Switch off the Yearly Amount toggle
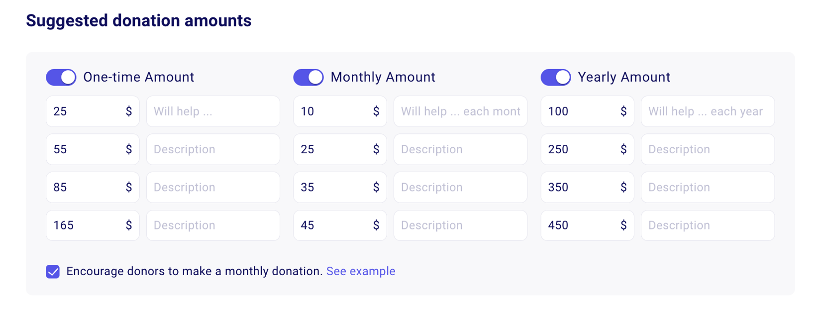The width and height of the screenshot is (819, 315). tap(556, 77)
